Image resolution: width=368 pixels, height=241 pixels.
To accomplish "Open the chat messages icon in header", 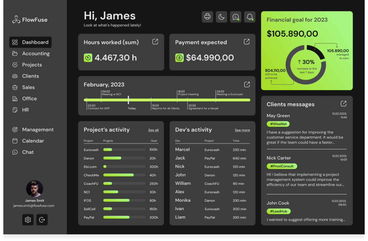I will (x=236, y=17).
